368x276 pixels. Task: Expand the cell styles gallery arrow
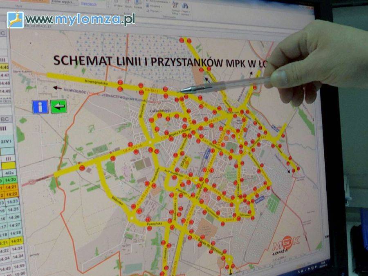pos(108,7)
